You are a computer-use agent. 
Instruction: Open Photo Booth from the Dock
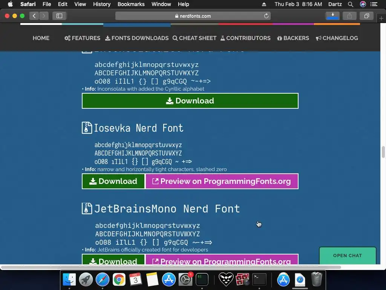coord(242,279)
